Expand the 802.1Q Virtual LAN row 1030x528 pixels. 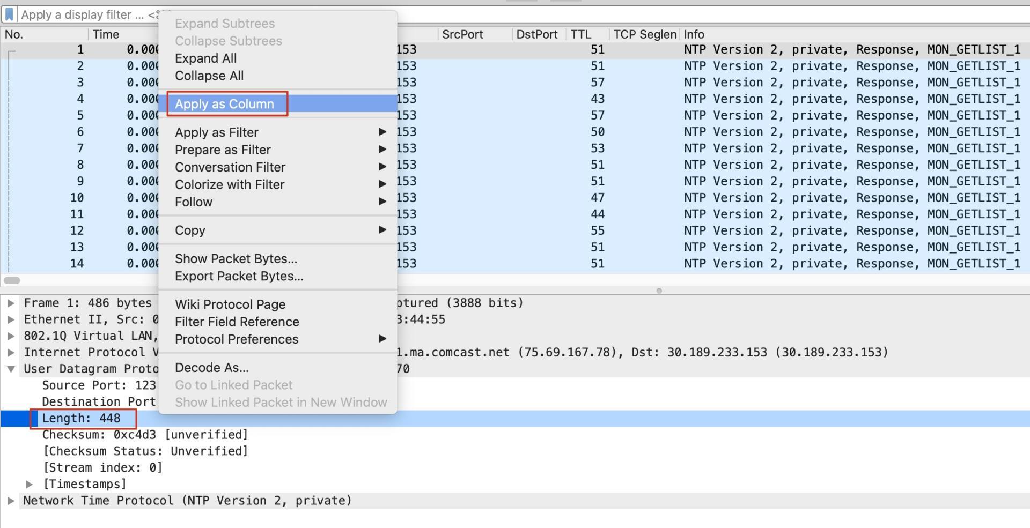pos(10,336)
